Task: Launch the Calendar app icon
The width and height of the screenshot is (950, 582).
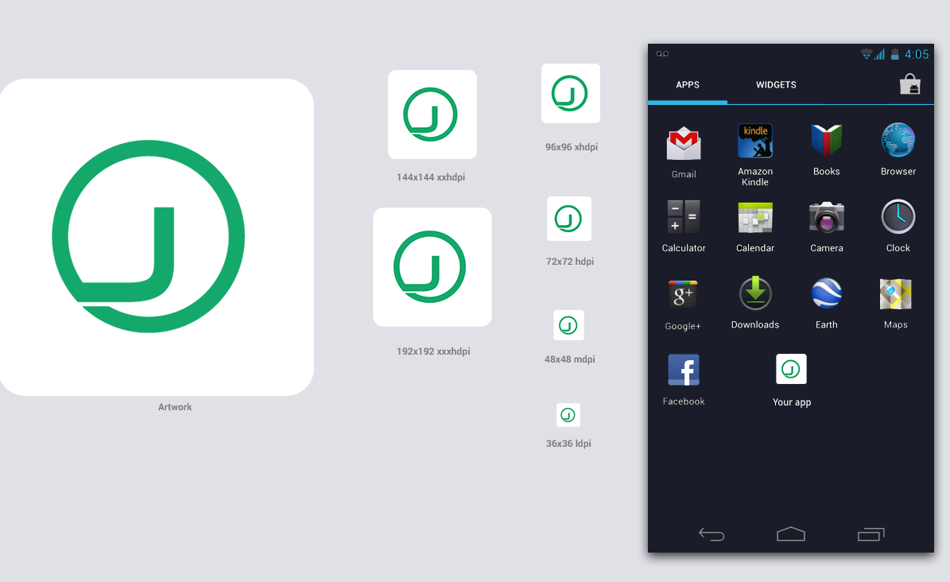Action: click(755, 218)
